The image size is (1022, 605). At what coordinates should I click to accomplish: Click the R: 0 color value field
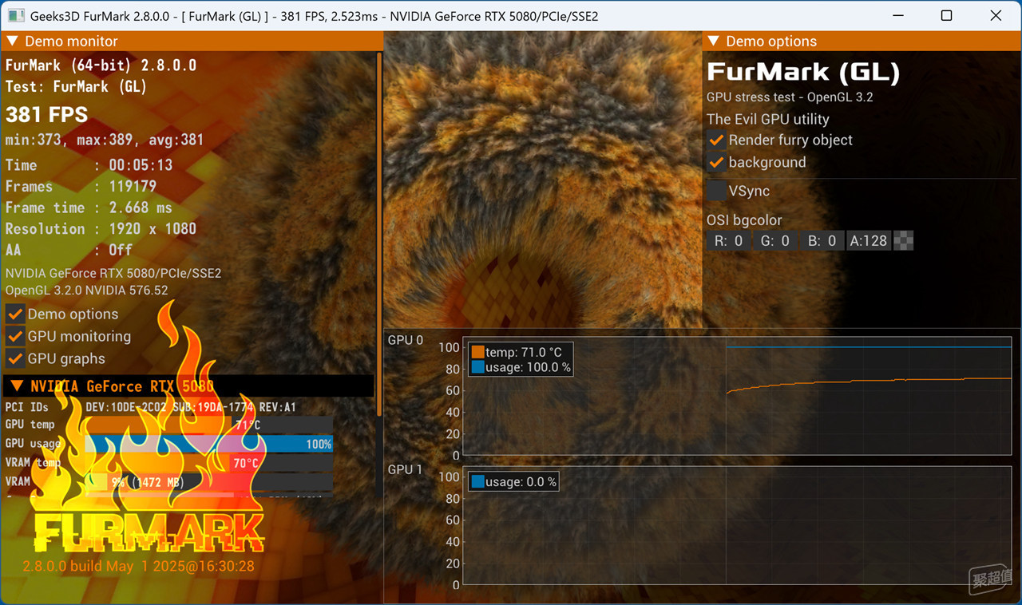pyautogui.click(x=728, y=241)
